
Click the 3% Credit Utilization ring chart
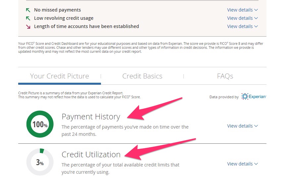coord(40,162)
